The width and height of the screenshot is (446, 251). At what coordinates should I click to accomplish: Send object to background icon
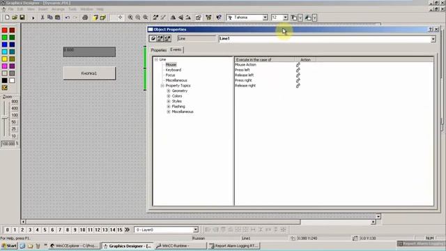coord(102,17)
